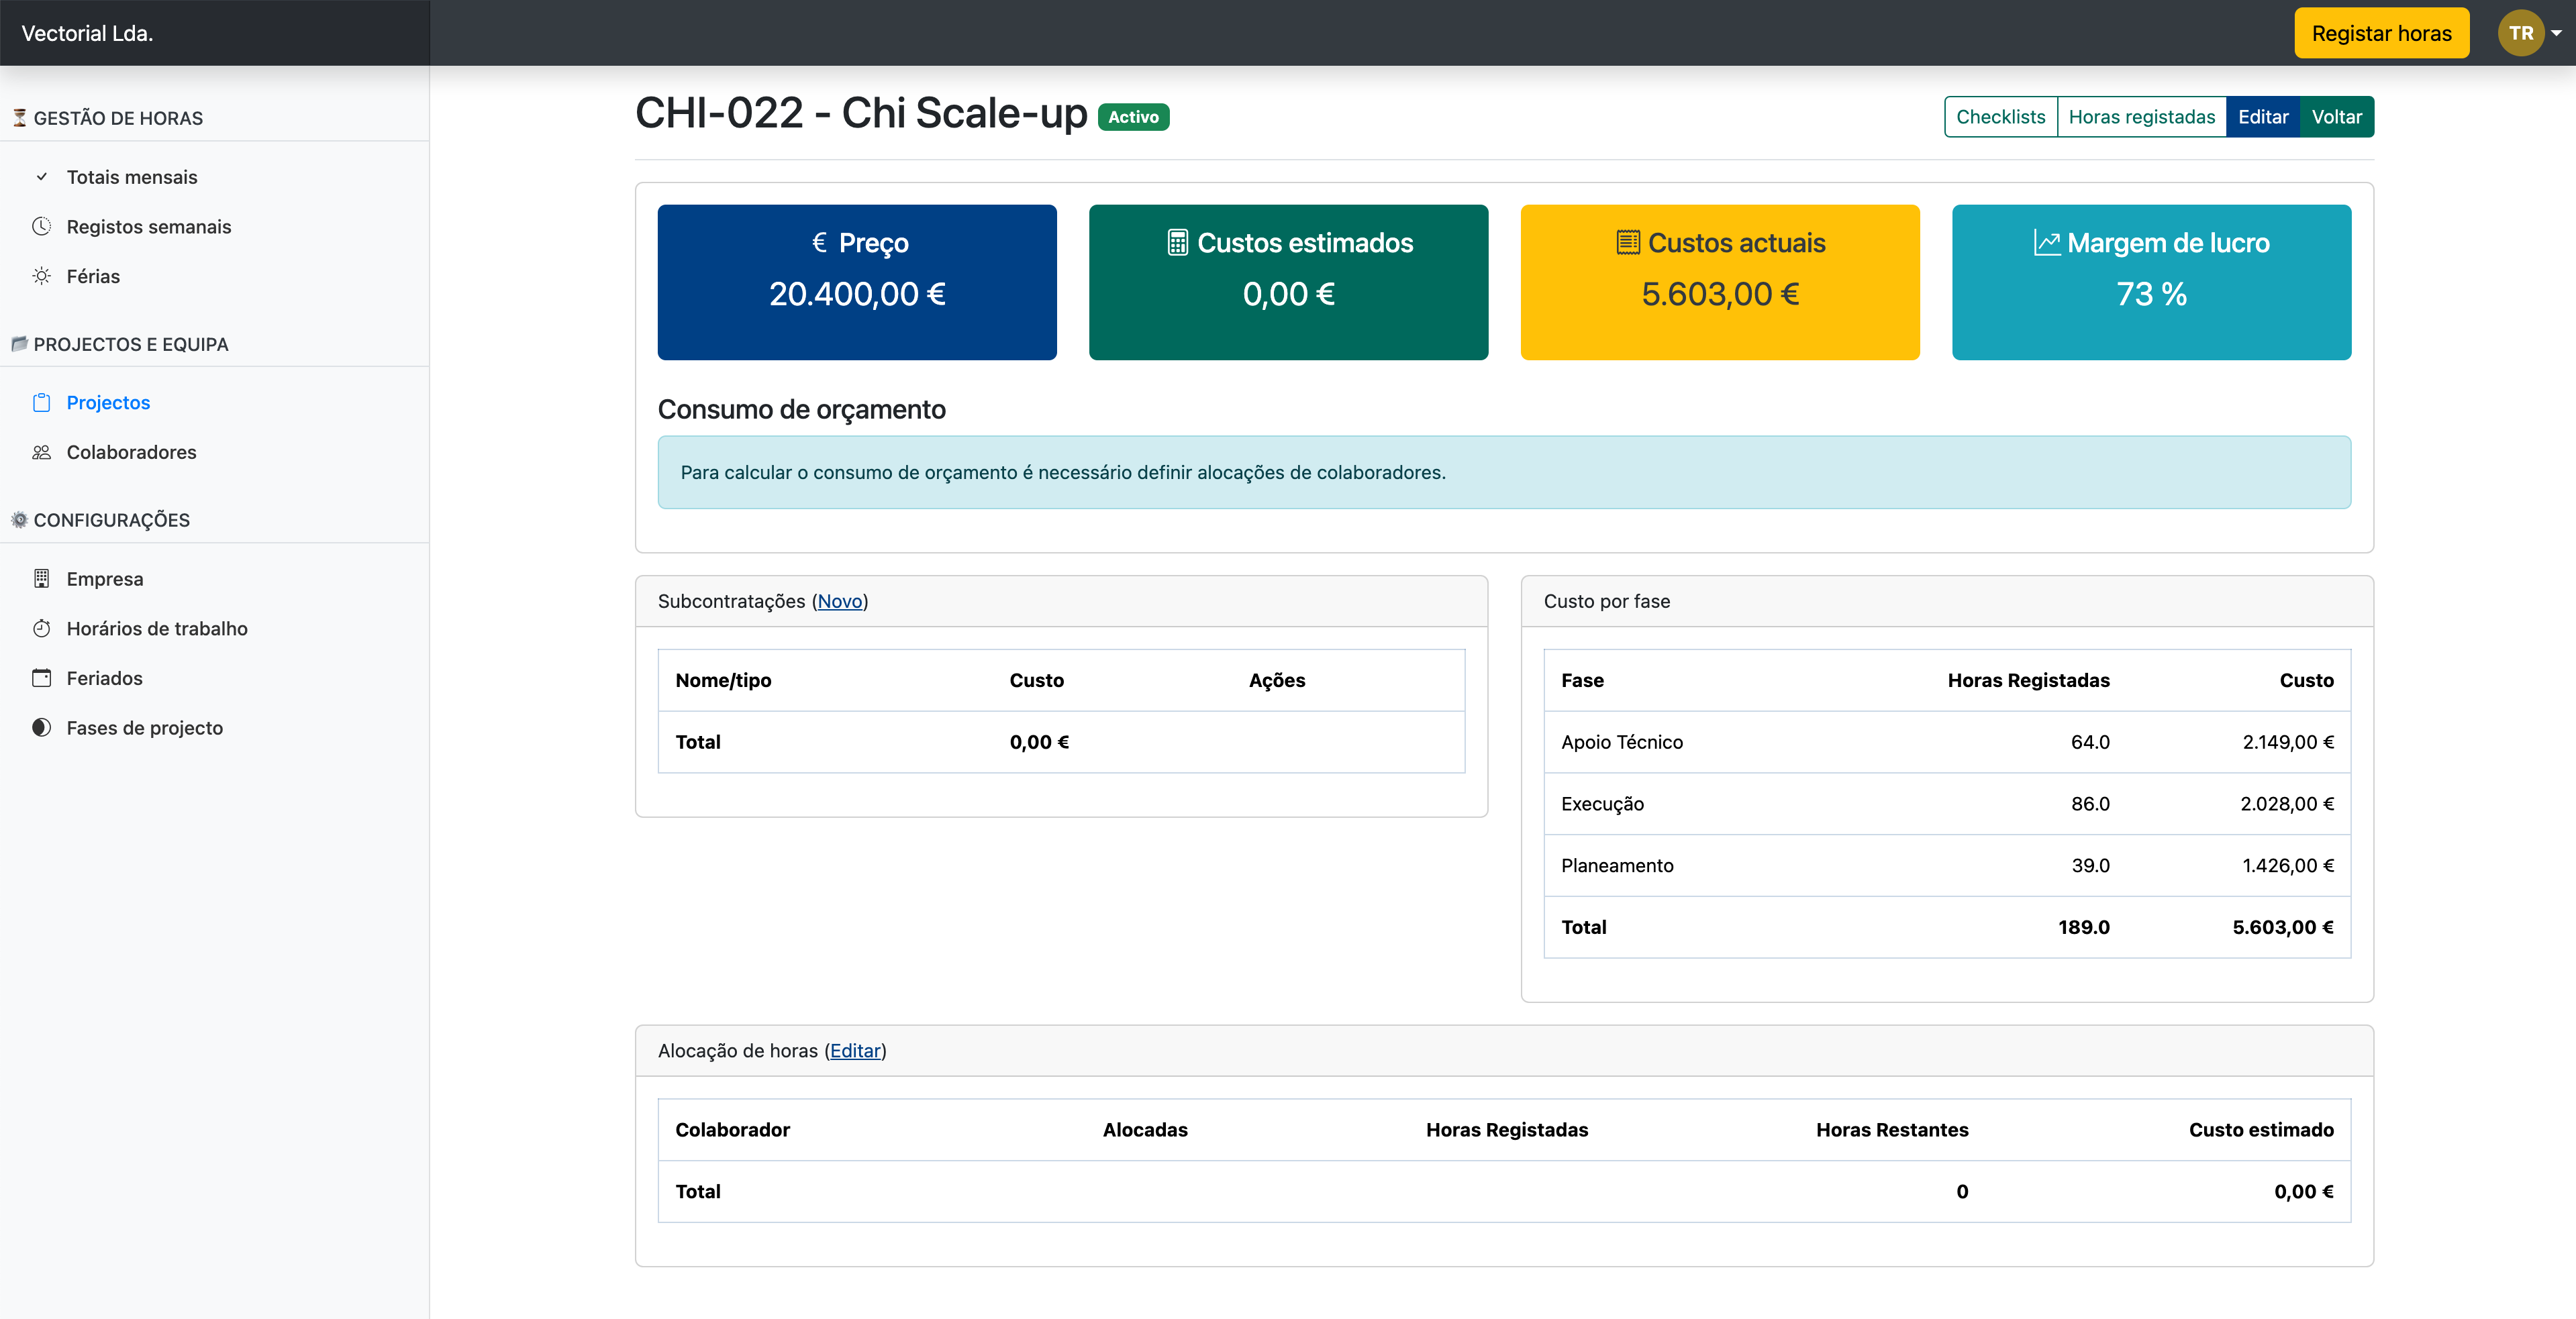This screenshot has height=1319, width=2576.
Task: Open Fases de projecto settings
Action: 145,727
